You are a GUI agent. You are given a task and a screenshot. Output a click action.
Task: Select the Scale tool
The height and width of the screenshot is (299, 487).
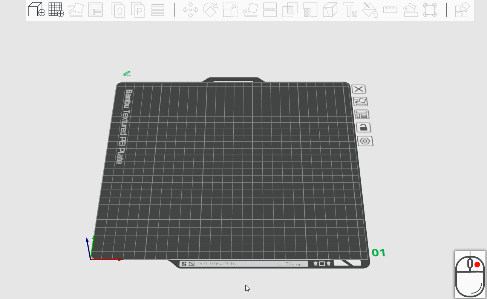pyautogui.click(x=230, y=10)
